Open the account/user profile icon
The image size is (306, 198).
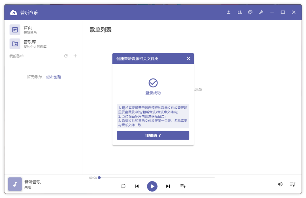(228, 12)
